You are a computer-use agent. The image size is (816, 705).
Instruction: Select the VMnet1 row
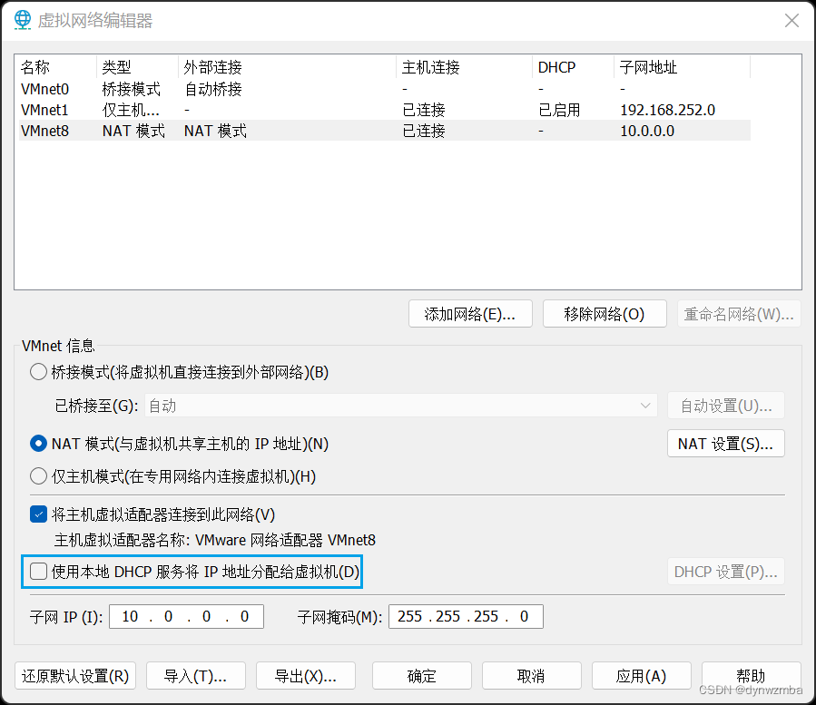click(x=385, y=110)
